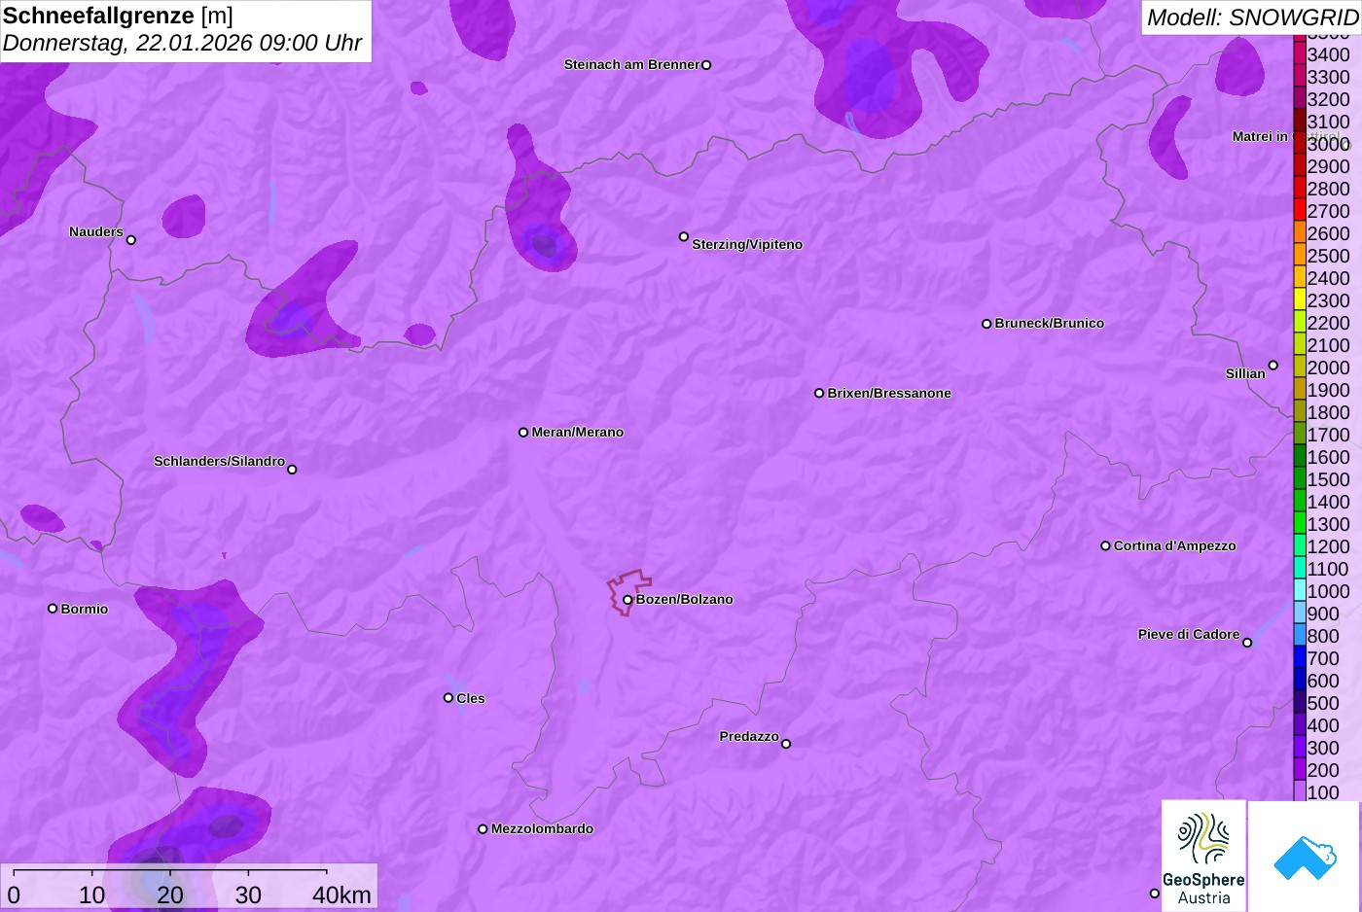Click the 20 mark on scale bar
The height and width of the screenshot is (912, 1362).
pos(170,895)
